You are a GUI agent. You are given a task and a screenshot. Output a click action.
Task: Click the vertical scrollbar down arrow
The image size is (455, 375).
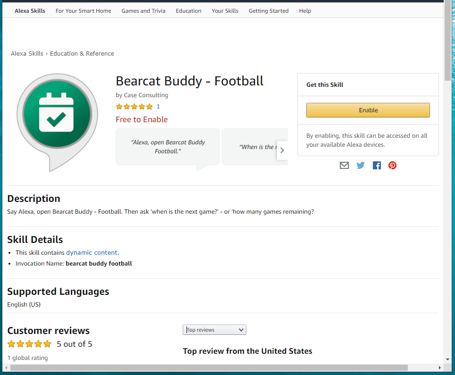(448, 359)
